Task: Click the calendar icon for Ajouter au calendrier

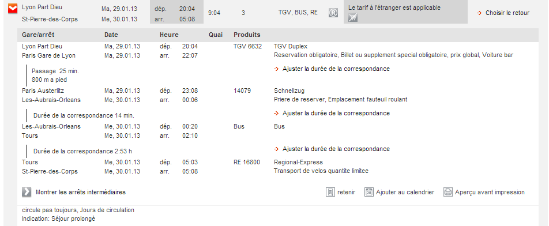Action: (x=369, y=192)
